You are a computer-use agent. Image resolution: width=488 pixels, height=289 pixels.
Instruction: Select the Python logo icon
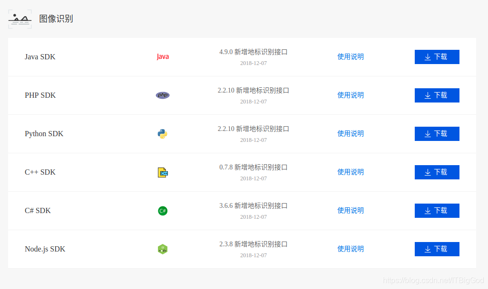pyautogui.click(x=162, y=133)
